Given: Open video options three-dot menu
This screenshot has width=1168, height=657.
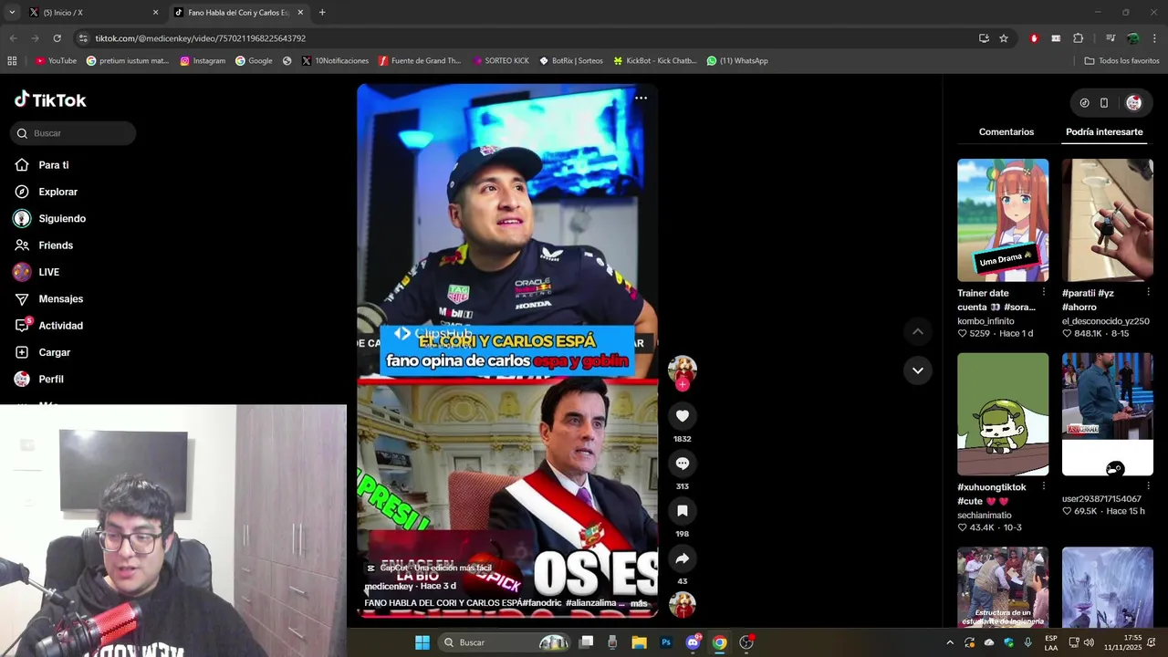Looking at the screenshot, I should pyautogui.click(x=641, y=98).
